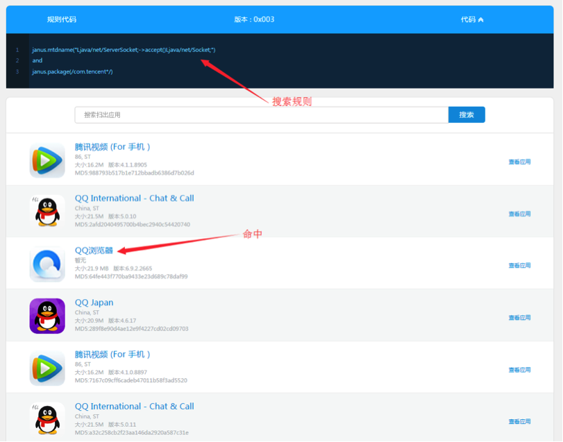Screen dimensions: 563x442
Task: Open QQ International version 5.0.11 title link
Action: (x=134, y=406)
